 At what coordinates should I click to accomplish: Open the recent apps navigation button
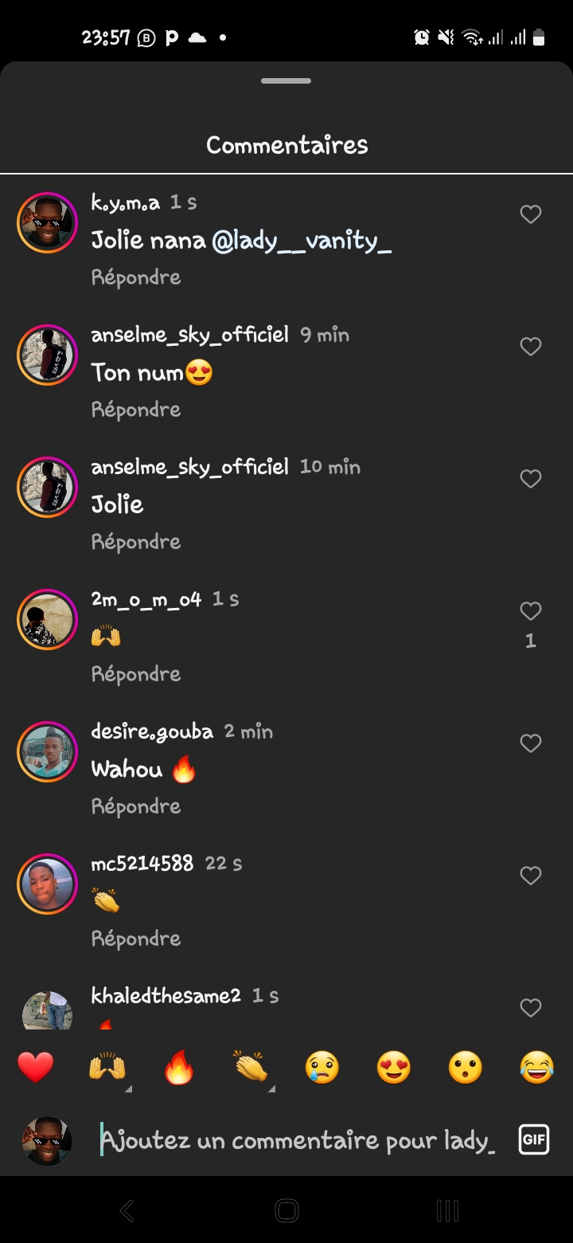[x=447, y=1211]
